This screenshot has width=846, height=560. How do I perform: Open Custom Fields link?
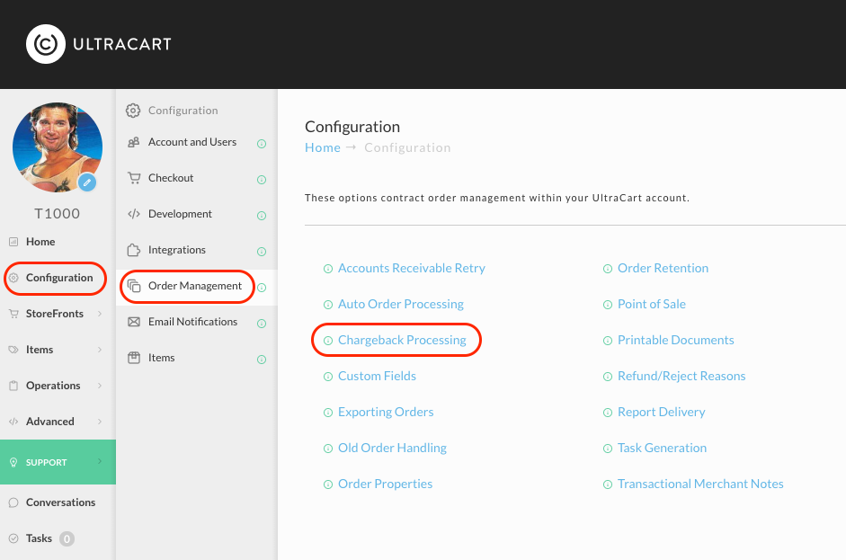(x=377, y=376)
